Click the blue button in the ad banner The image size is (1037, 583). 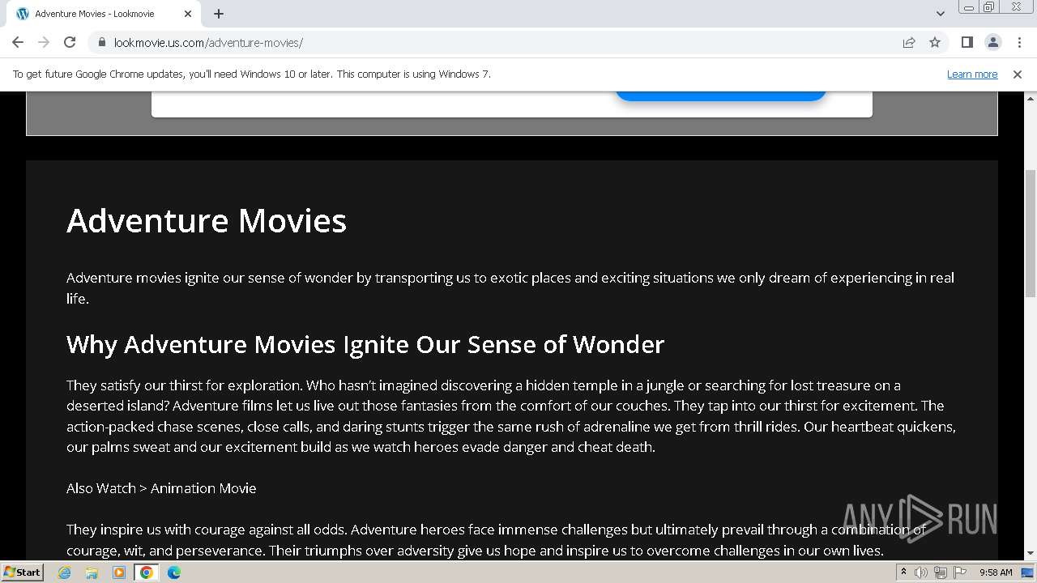click(720, 96)
